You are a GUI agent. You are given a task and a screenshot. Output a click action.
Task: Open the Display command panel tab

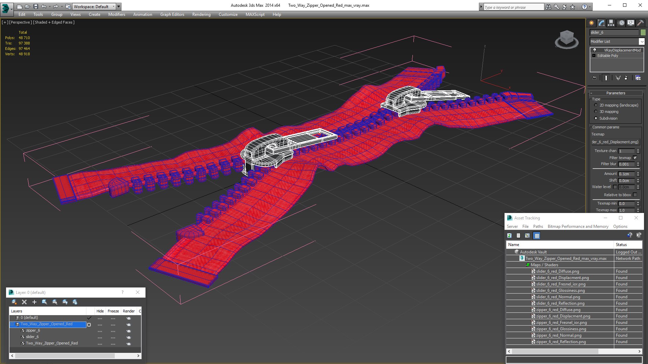[x=630, y=23]
